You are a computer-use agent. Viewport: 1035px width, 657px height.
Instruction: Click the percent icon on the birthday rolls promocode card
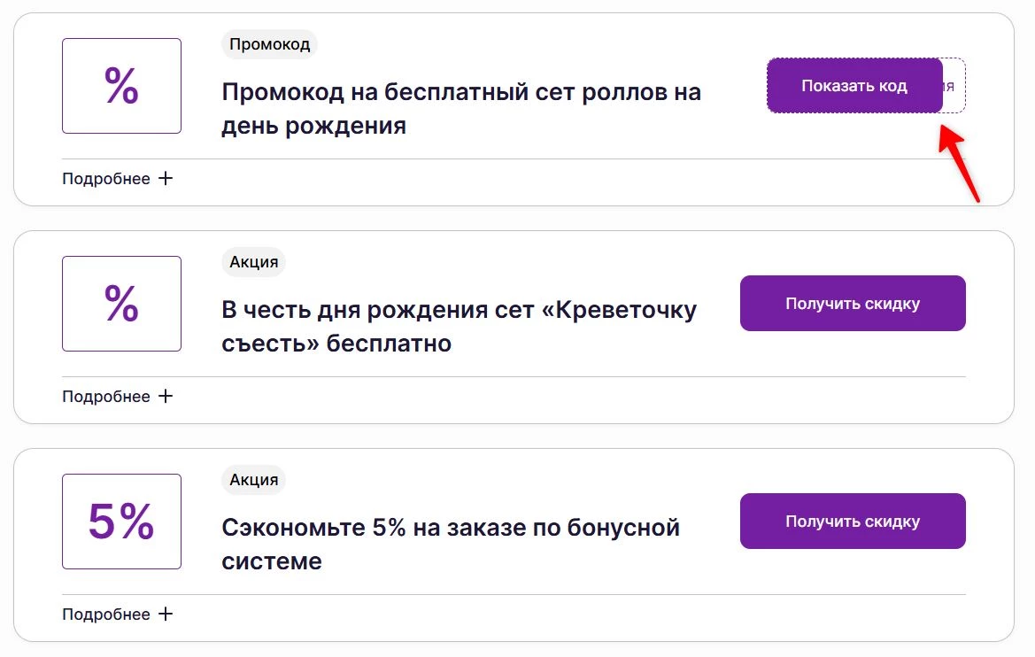click(121, 85)
